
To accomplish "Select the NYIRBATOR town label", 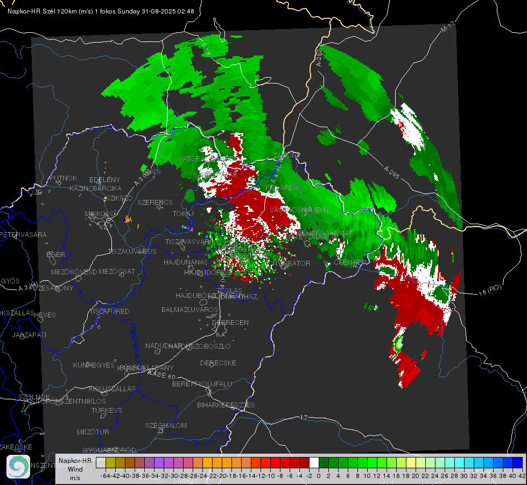I will (x=291, y=263).
